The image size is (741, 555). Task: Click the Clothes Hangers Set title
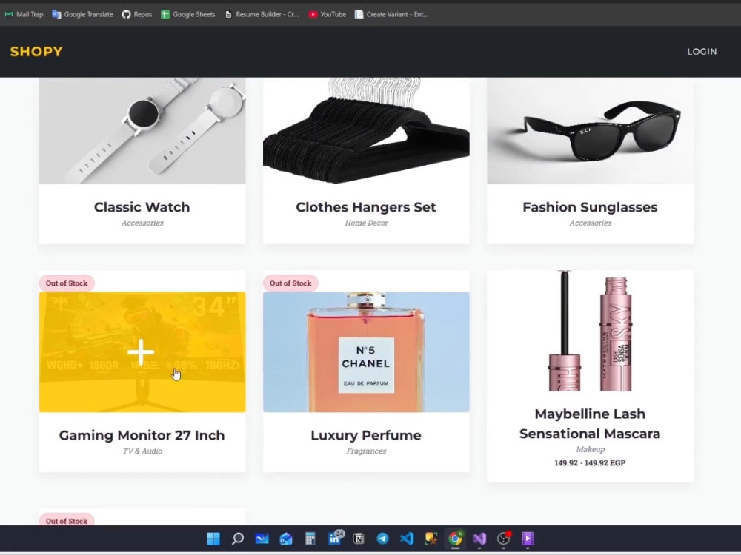coord(366,207)
